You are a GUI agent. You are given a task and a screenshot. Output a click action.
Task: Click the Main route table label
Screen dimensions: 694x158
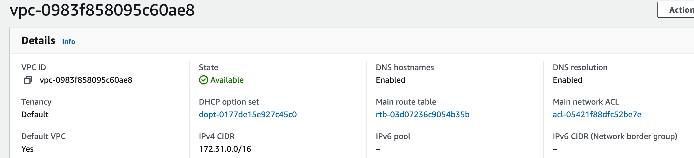point(406,102)
